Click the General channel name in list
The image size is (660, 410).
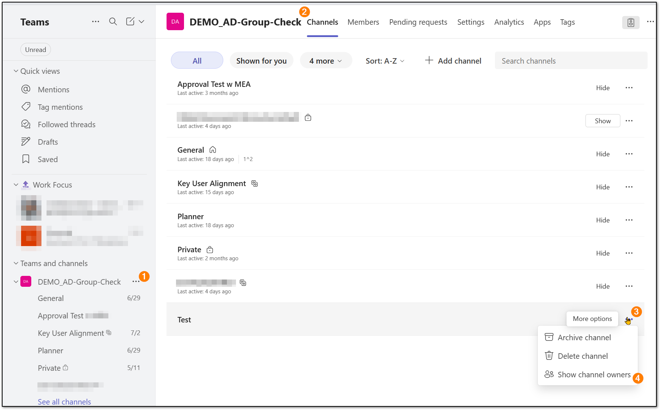click(x=191, y=150)
